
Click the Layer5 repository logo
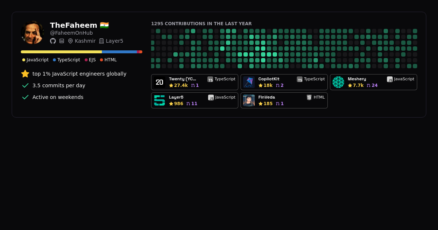(160, 100)
